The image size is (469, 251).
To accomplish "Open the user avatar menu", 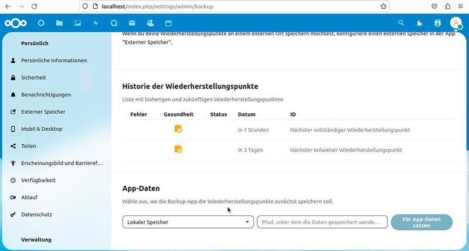I will click(456, 23).
